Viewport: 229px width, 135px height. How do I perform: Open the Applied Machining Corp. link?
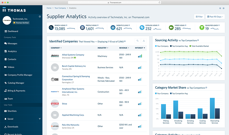(x=73, y=115)
